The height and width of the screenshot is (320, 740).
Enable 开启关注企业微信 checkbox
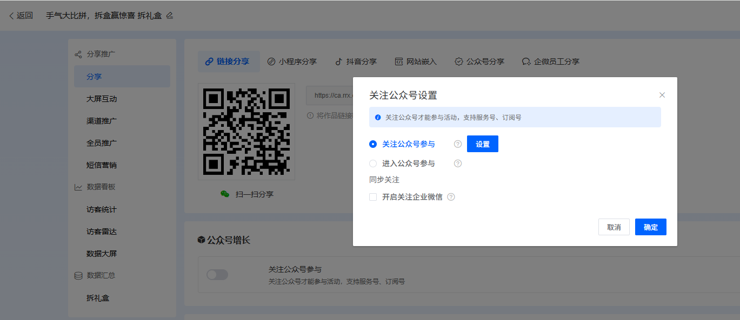(373, 197)
